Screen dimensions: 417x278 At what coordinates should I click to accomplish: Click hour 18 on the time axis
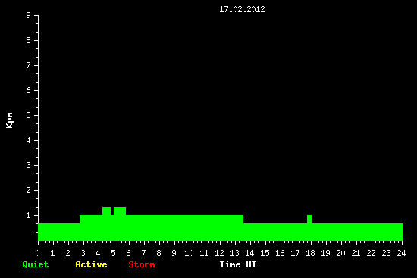(310, 253)
